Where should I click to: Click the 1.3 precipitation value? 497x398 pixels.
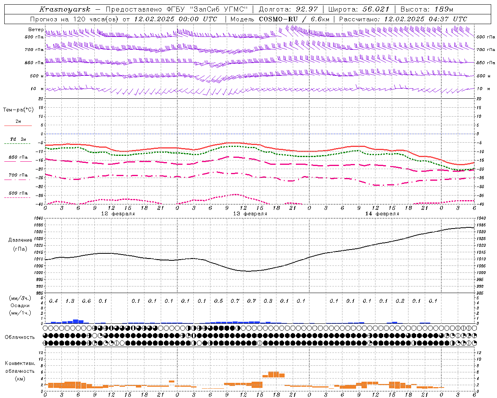pyautogui.click(x=70, y=301)
